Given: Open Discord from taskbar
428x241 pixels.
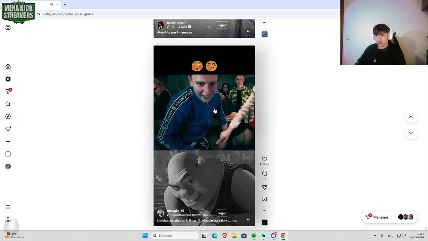Looking at the screenshot, I should pos(274,236).
